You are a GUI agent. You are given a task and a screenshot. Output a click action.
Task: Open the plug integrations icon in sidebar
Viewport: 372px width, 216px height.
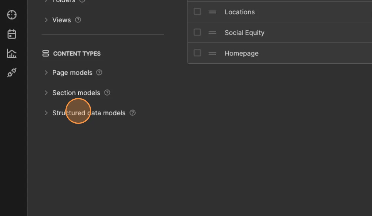coord(12,72)
